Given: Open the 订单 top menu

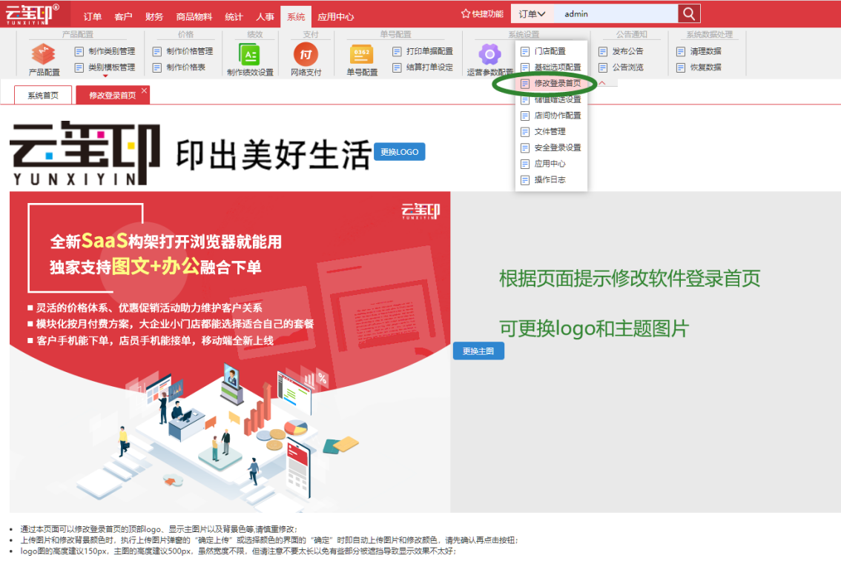Looking at the screenshot, I should click(x=92, y=16).
